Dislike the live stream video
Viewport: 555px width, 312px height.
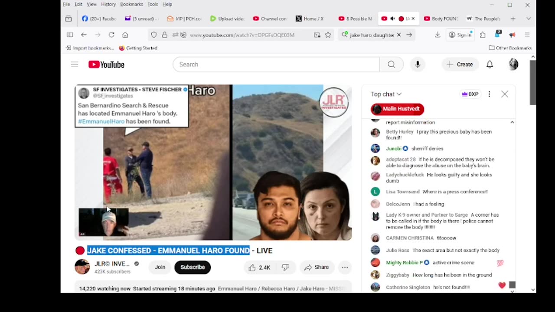285,267
